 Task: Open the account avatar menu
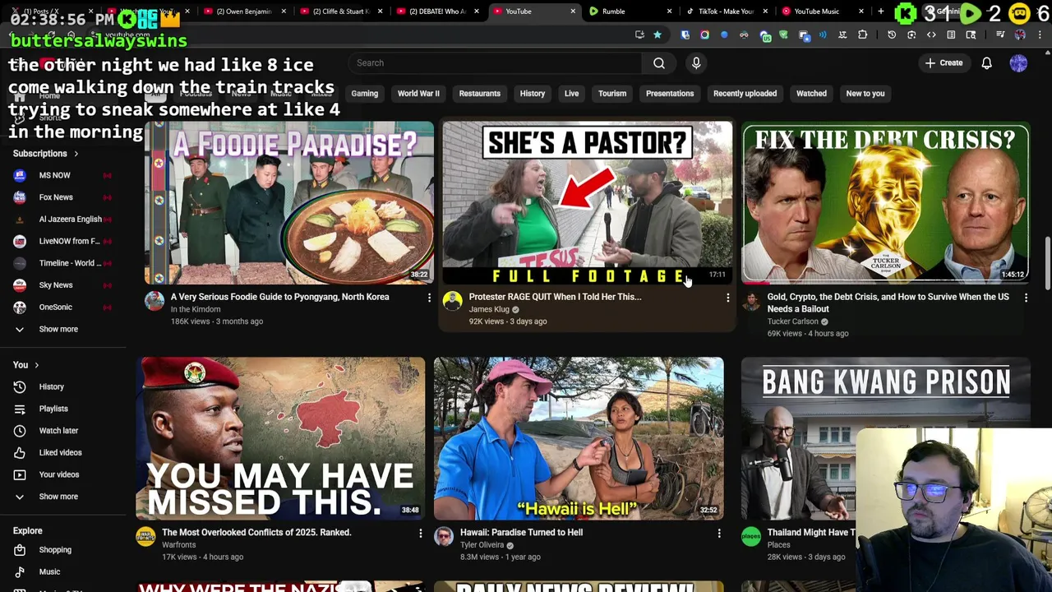click(x=1018, y=63)
